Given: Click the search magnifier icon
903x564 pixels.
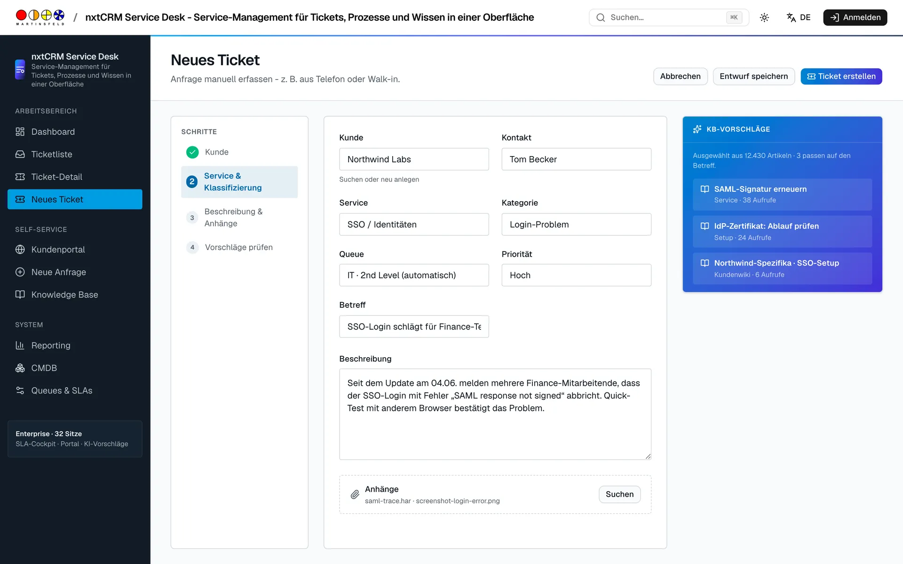Looking at the screenshot, I should coord(601,17).
